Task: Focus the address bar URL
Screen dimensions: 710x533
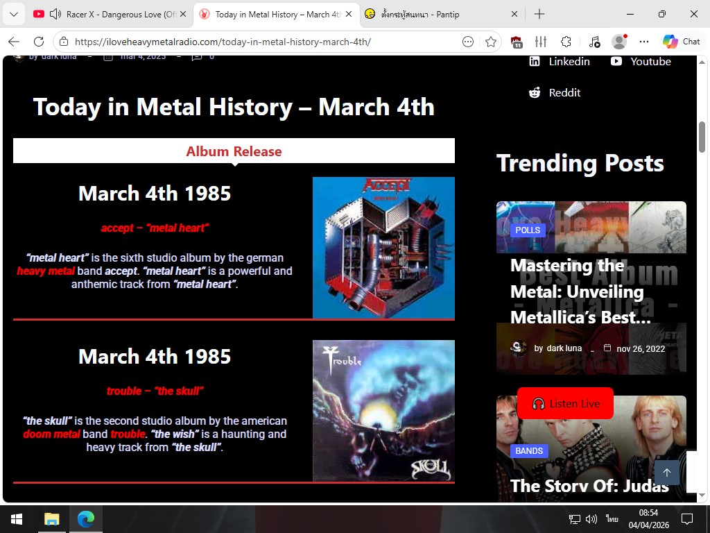Action: coord(223,42)
